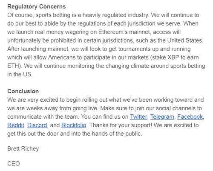Click the CEO title text
Viewport: 213px width, 171px height.
click(14, 164)
